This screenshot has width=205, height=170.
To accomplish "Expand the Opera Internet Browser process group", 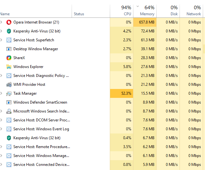I will pyautogui.click(x=2, y=22).
